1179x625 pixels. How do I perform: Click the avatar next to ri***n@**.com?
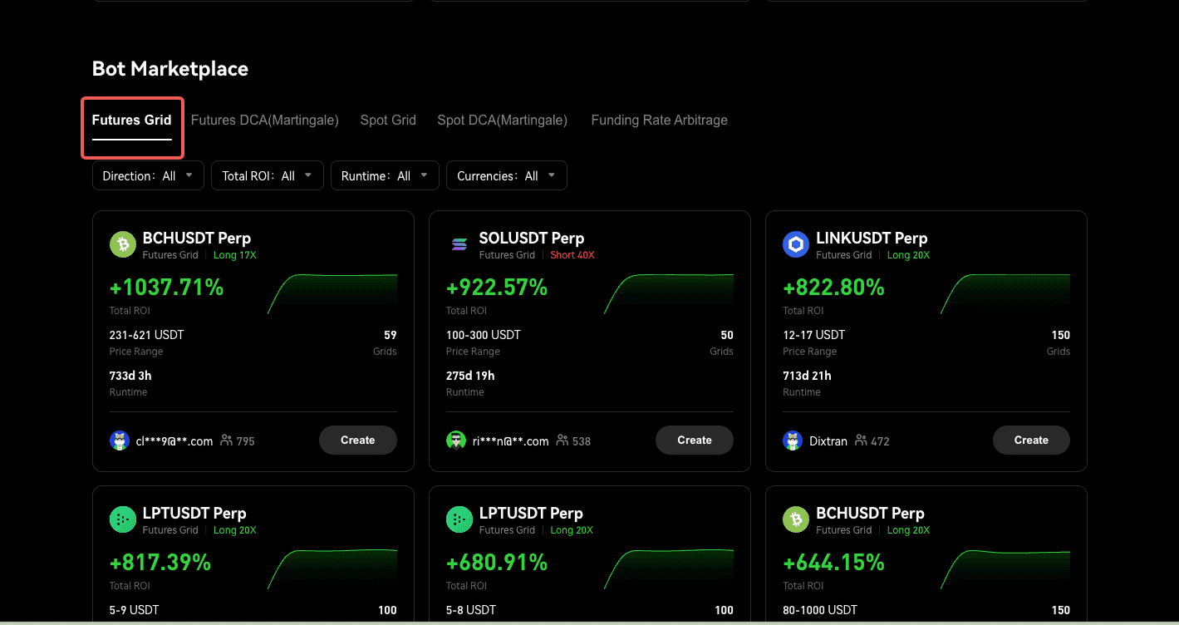coord(456,440)
